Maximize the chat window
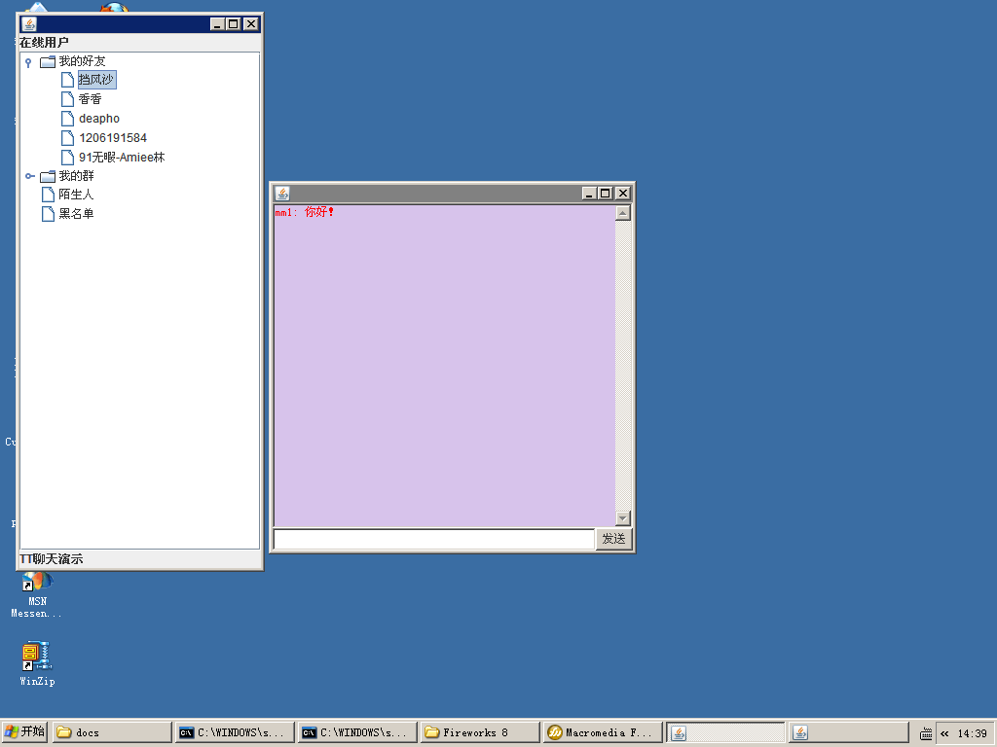Screen dimensions: 997x747 [606, 194]
